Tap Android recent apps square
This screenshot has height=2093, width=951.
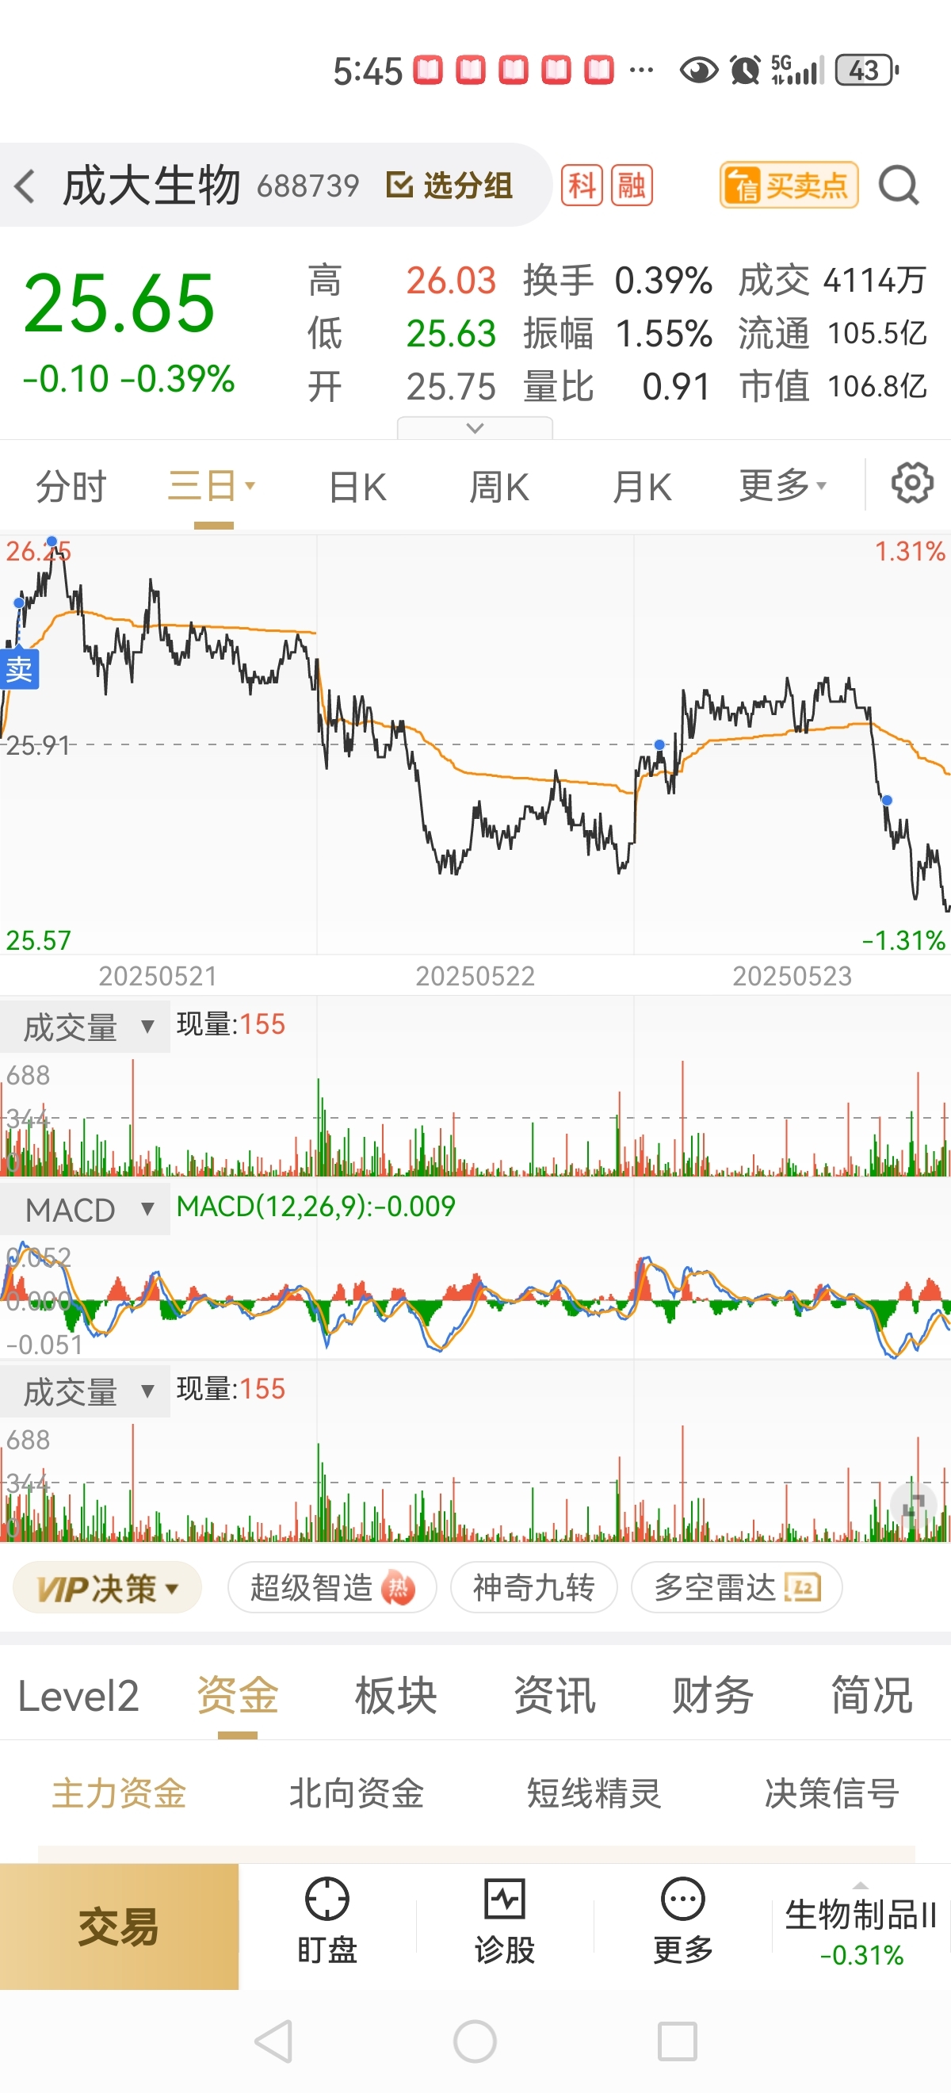(678, 2041)
